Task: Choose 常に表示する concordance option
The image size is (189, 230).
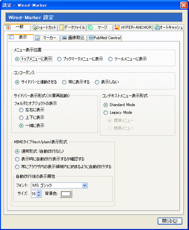Action: click(x=64, y=82)
